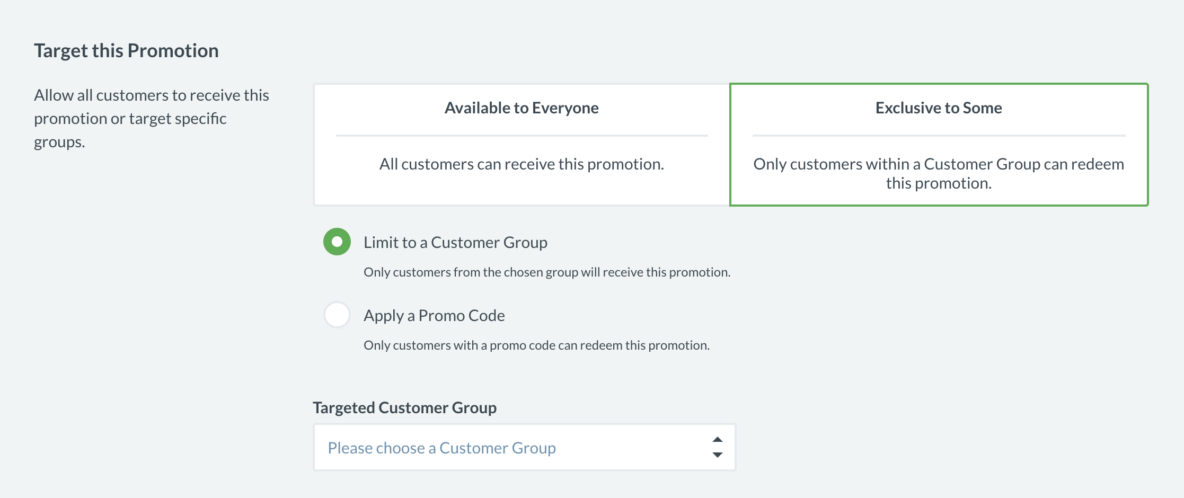Select the "Available to Everyone" card
This screenshot has width=1184, height=498.
tap(522, 144)
